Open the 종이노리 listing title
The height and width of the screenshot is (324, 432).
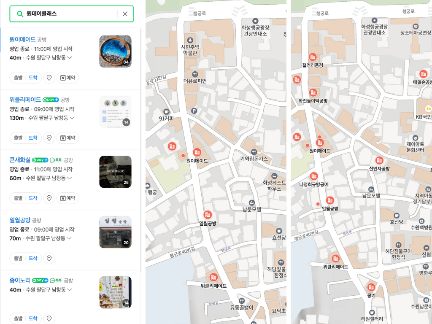click(x=20, y=280)
